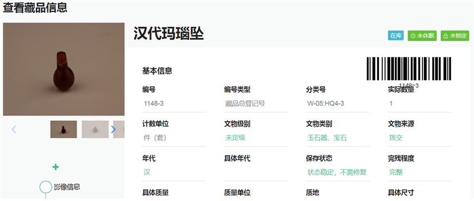Click the 编号 field value 1148-3
The height and width of the screenshot is (201, 474).
tap(174, 104)
